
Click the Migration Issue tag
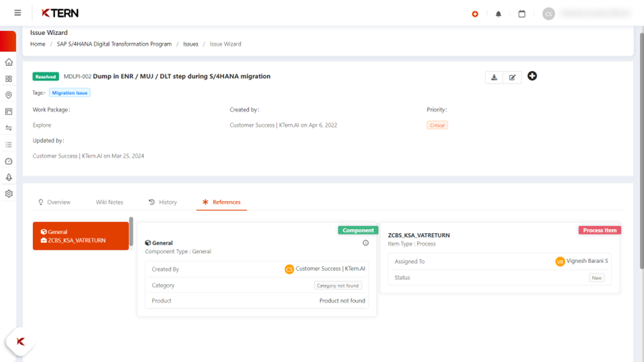tap(69, 93)
